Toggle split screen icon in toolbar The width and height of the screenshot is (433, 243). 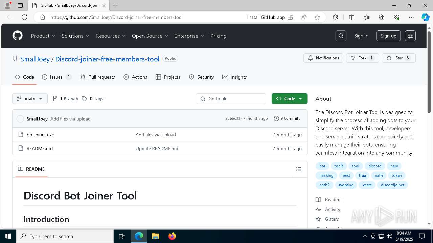(x=351, y=17)
